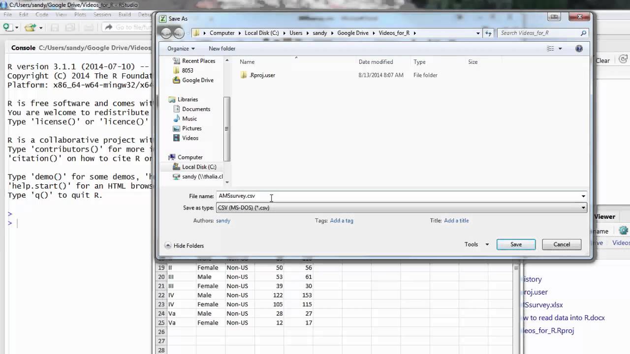
Task: Click Google Drive in the address path
Action: pos(352,33)
